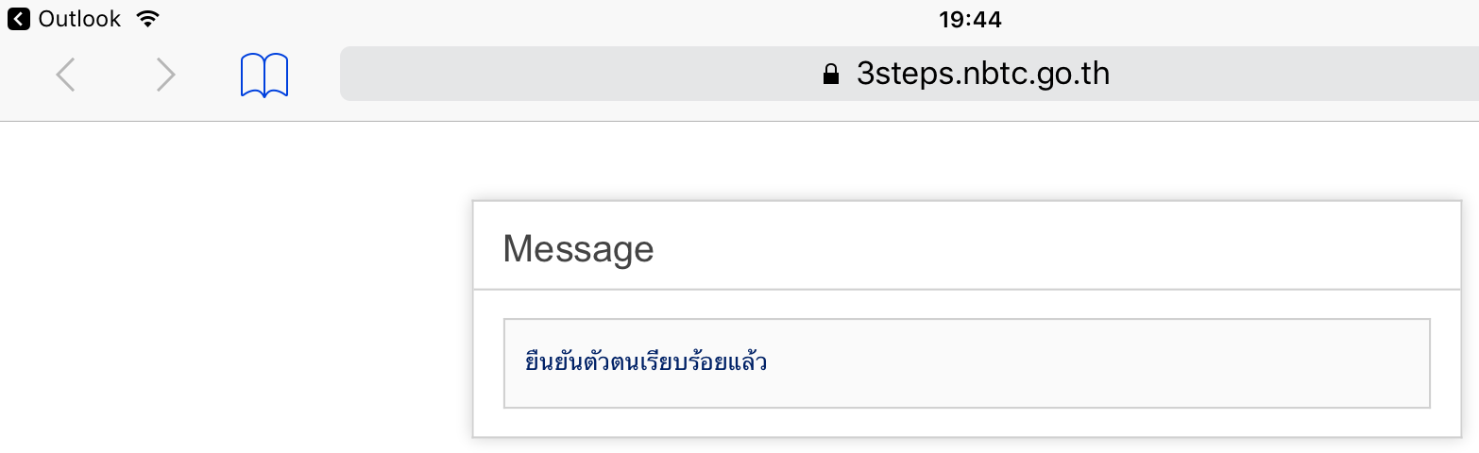Go forward with Safari's forward arrow
Screen dimensions: 1479x453
(x=165, y=75)
